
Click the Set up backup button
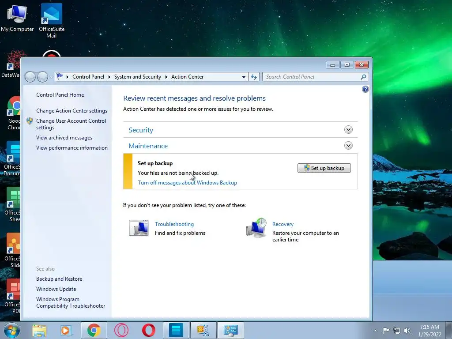pos(324,168)
